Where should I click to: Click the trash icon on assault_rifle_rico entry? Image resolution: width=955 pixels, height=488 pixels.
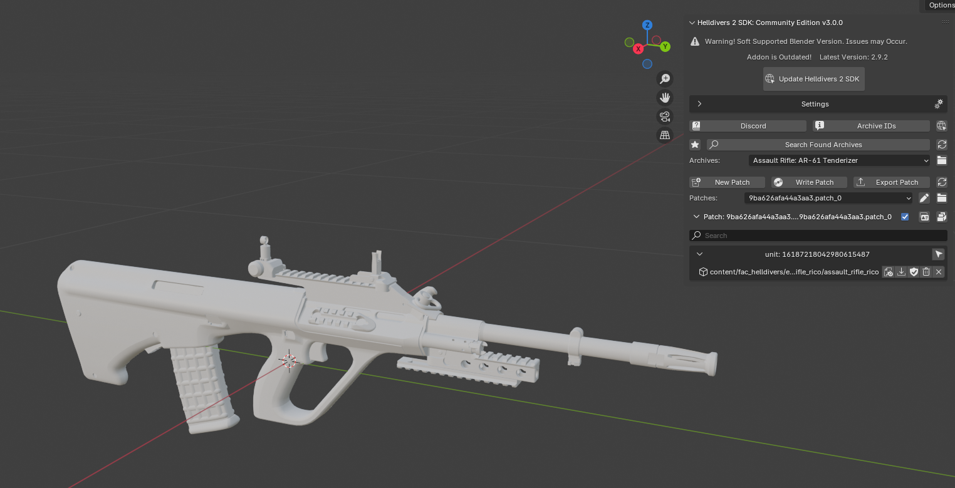pos(926,272)
